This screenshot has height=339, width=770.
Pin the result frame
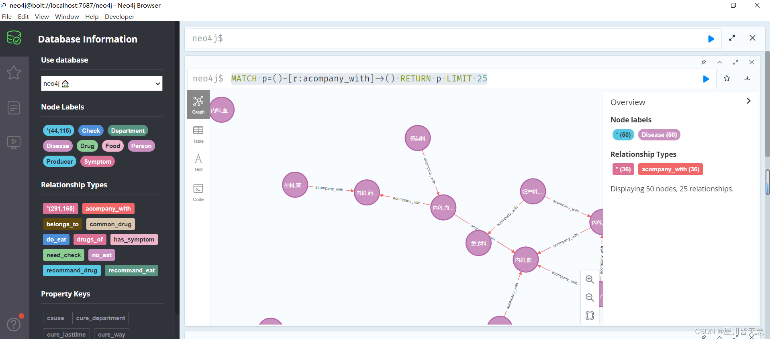[x=703, y=62]
